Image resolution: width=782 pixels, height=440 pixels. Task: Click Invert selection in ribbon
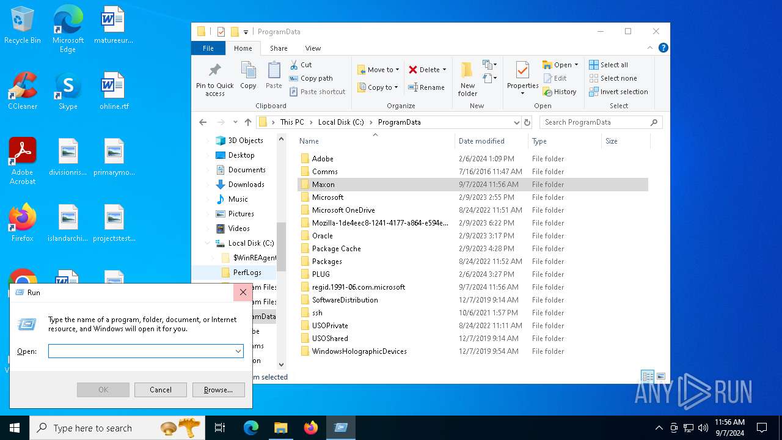(x=618, y=92)
